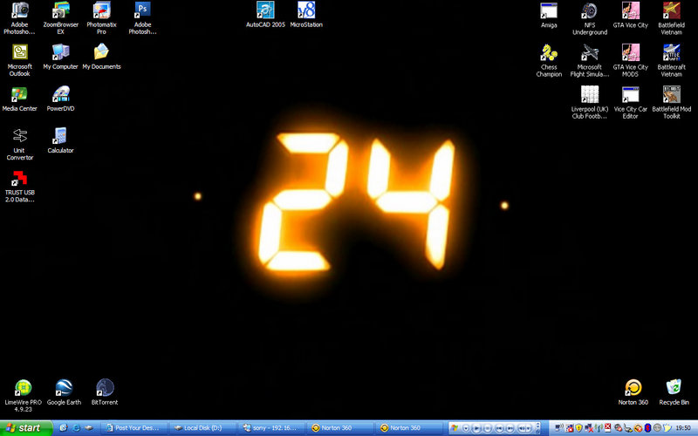698x436 pixels.
Task: Select the Battlecraft Vietnam icon
Action: [671, 60]
